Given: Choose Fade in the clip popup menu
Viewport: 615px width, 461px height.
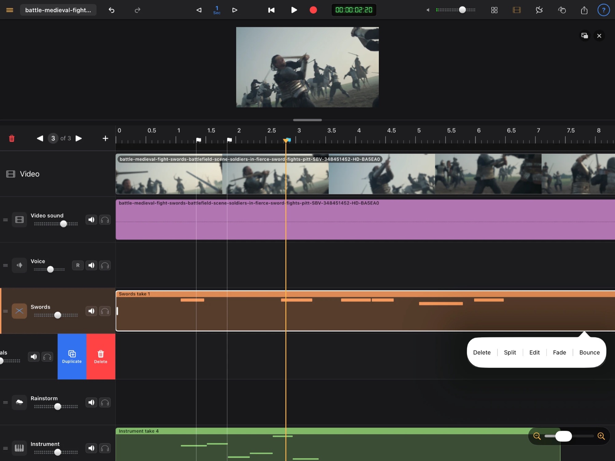Looking at the screenshot, I should pyautogui.click(x=559, y=352).
